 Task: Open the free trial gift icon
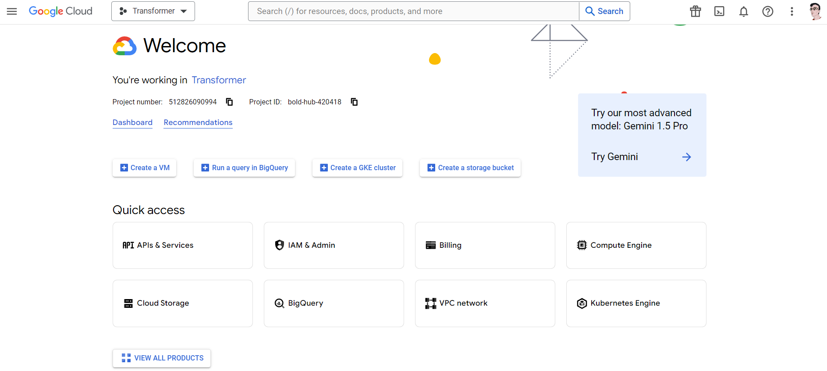(x=696, y=11)
